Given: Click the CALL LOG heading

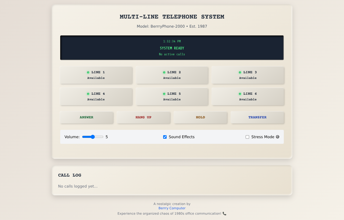Looking at the screenshot, I should pos(69,175).
